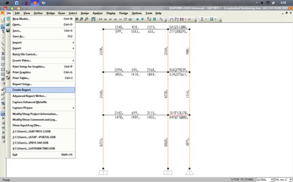The image size is (293, 182).
Task: Click the perspective toggle glasses icon
Action: click(130, 19)
